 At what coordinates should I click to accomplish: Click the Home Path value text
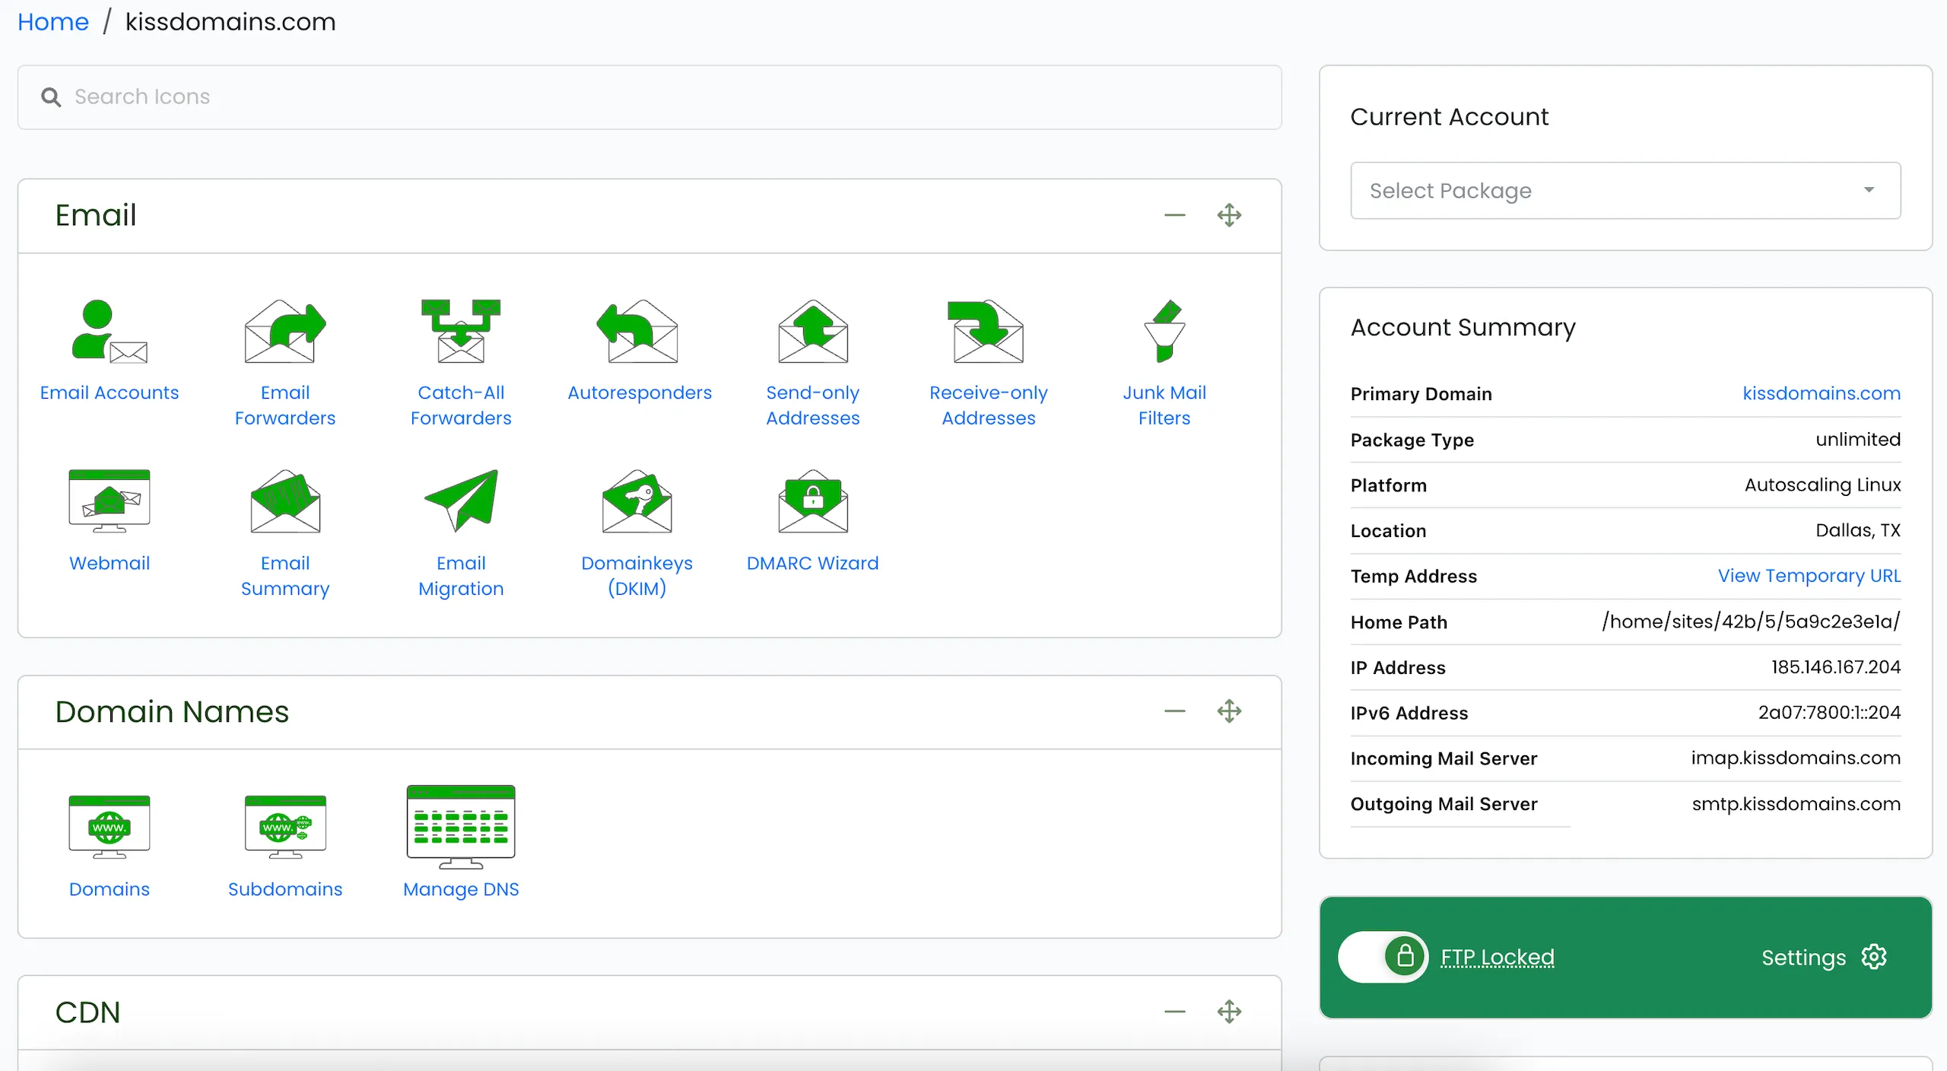pos(1751,621)
